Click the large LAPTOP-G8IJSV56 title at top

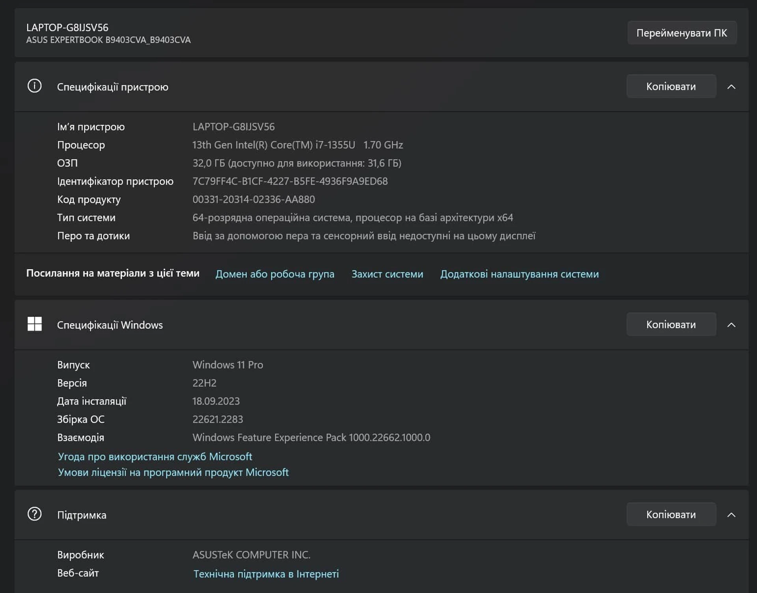pyautogui.click(x=67, y=28)
